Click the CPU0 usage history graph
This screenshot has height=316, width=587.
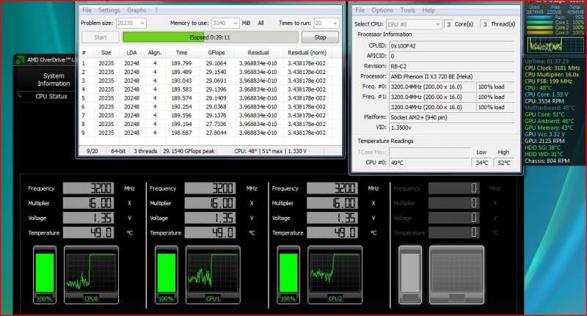(x=91, y=275)
